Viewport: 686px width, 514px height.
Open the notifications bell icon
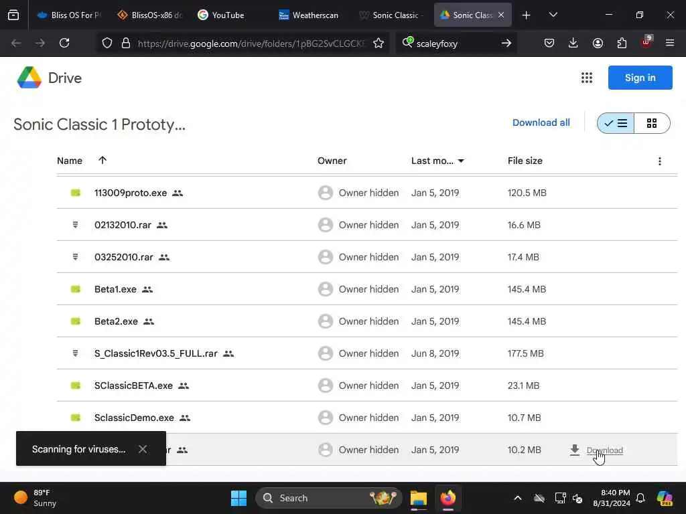pos(640,498)
